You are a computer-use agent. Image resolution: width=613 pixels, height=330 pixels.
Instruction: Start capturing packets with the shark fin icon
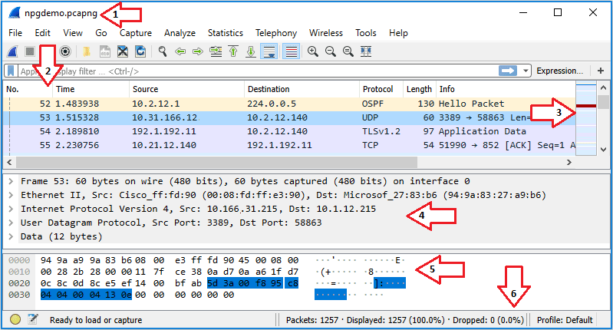pyautogui.click(x=12, y=51)
